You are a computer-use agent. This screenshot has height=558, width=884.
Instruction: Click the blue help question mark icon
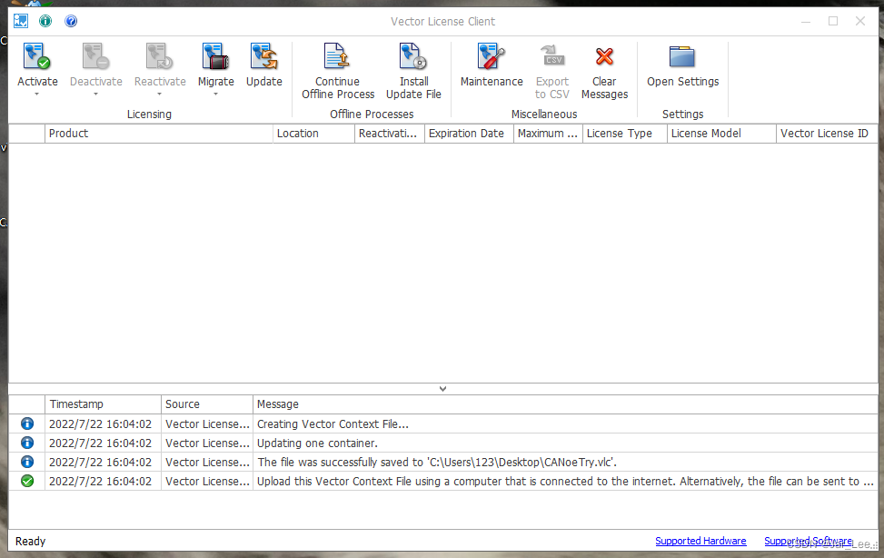71,22
